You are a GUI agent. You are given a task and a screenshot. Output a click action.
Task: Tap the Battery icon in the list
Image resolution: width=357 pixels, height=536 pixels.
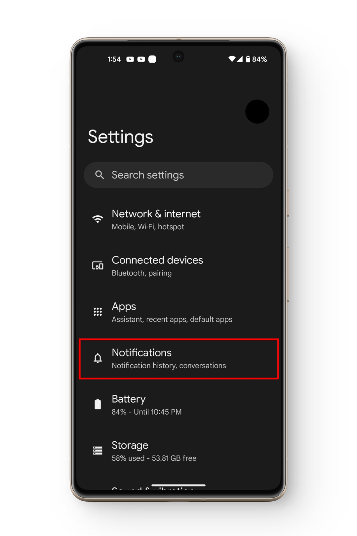[98, 404]
